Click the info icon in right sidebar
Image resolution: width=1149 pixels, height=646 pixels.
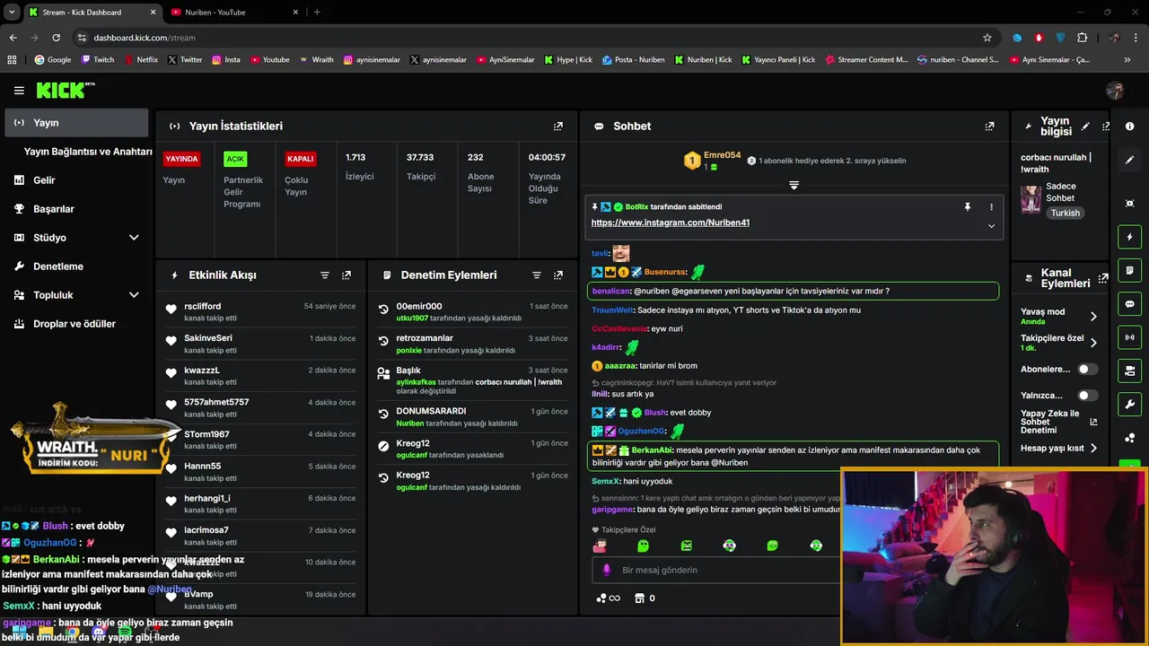(x=1130, y=127)
